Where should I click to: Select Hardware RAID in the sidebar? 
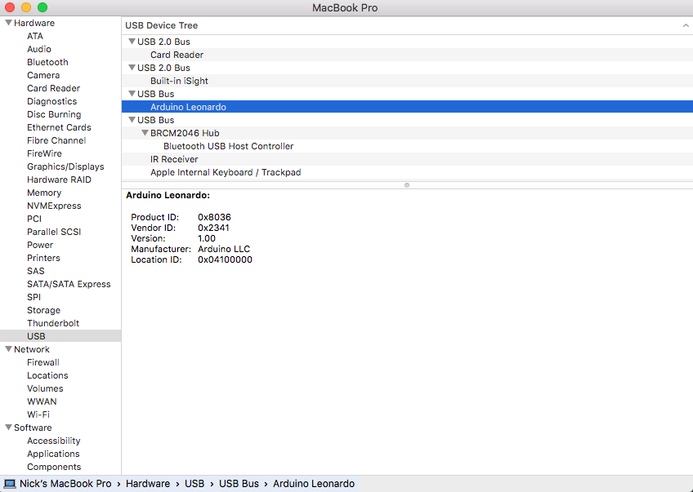tap(59, 180)
